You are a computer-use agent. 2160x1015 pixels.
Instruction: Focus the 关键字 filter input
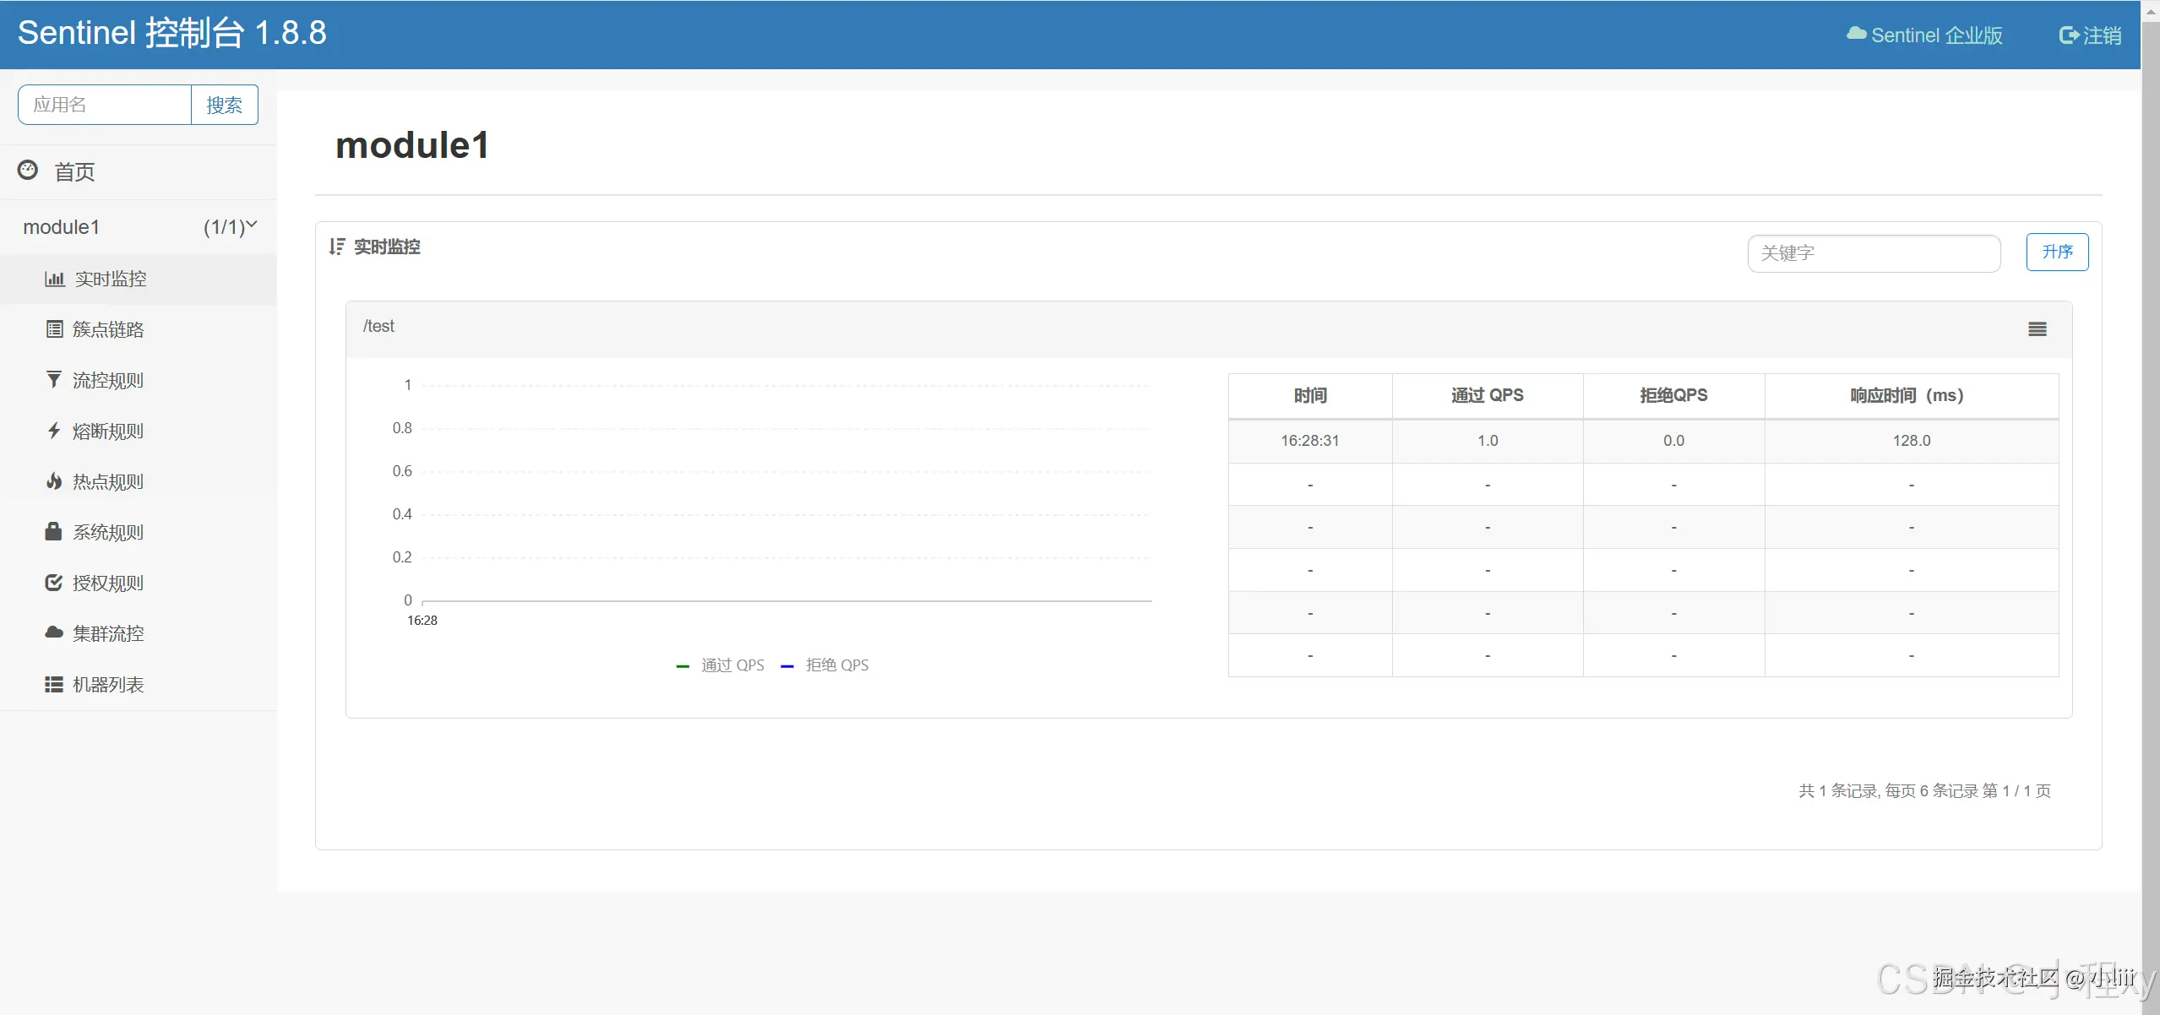pos(1873,253)
